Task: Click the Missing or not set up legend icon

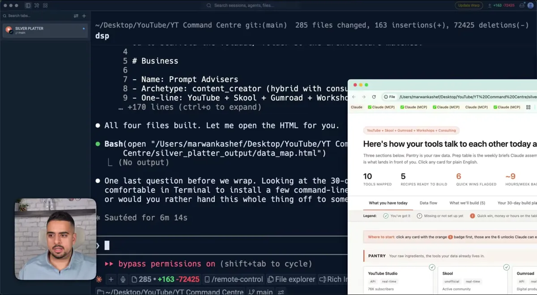Action: [x=419, y=216]
